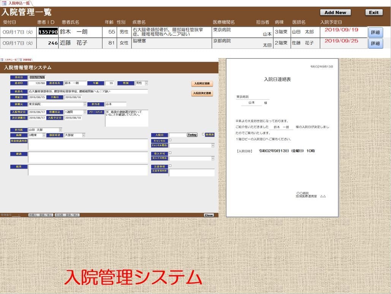391x294 pixels.
Task: Toggle the キャンセル checkbox
Action: tap(170, 140)
